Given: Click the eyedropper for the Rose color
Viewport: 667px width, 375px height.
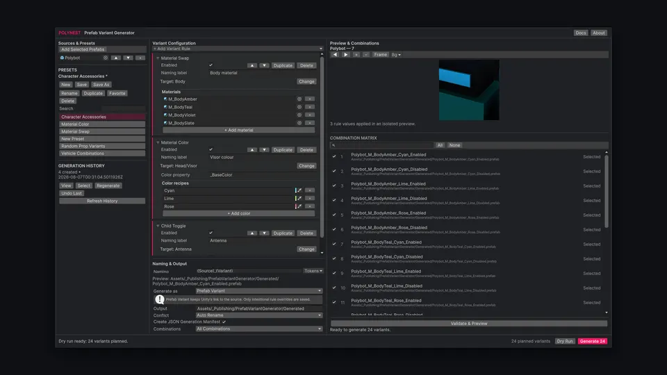Looking at the screenshot, I should click(299, 206).
